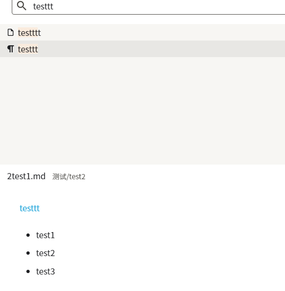Click the test1 list item
Viewport: 285px width, 291px height.
click(46, 235)
